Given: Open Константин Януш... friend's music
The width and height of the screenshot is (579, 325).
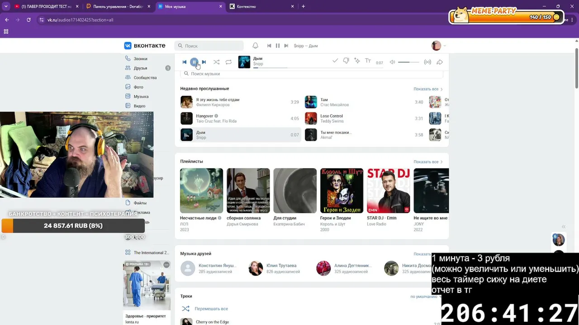Looking at the screenshot, I should tap(209, 268).
